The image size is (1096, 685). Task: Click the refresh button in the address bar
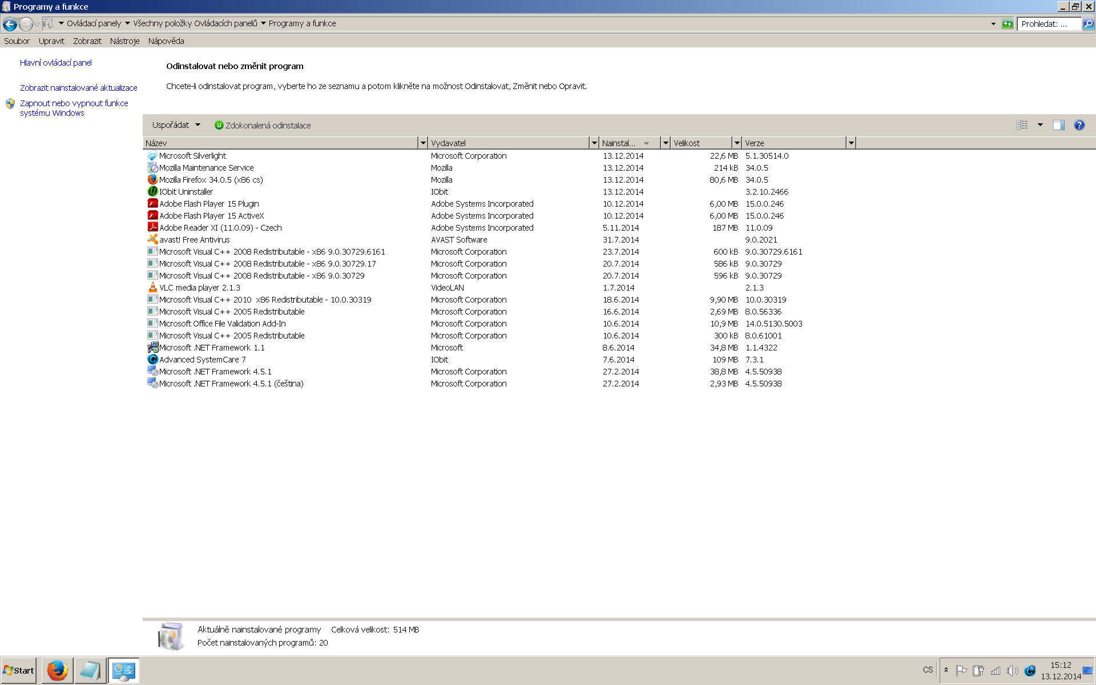coord(1008,24)
